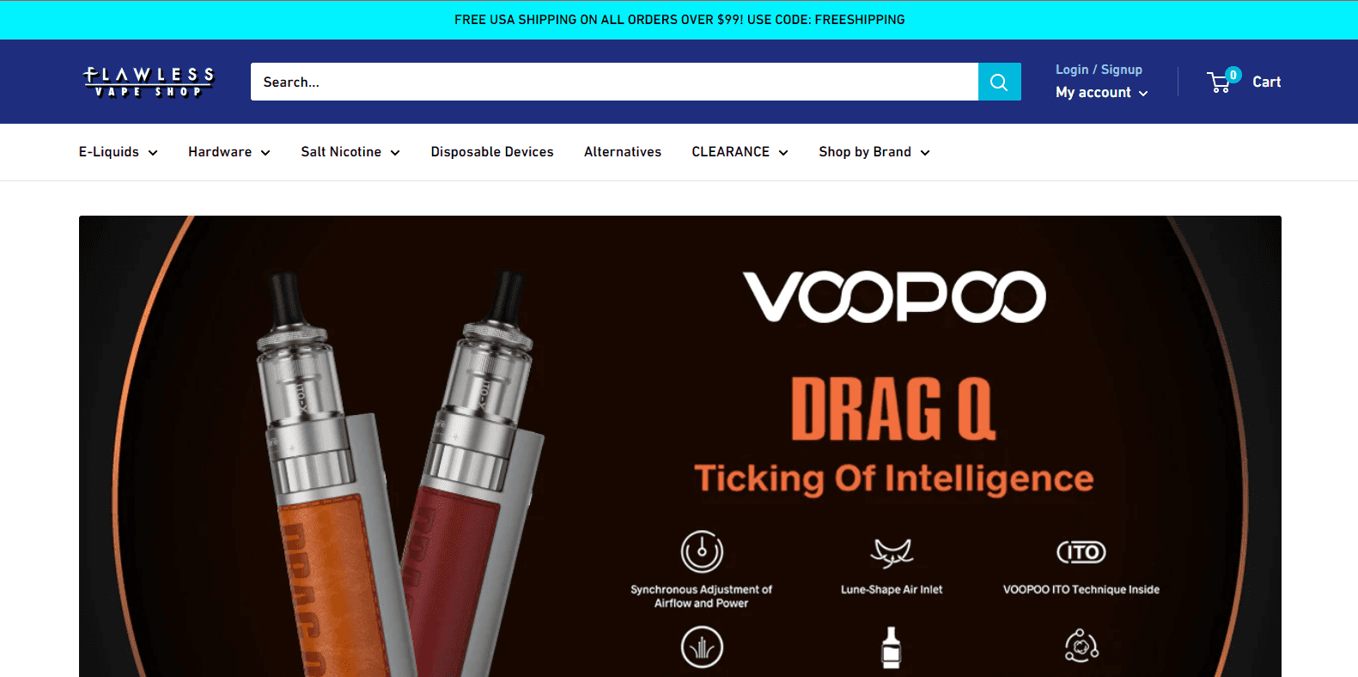Expand the E-Liquids dropdown menu

(x=119, y=152)
